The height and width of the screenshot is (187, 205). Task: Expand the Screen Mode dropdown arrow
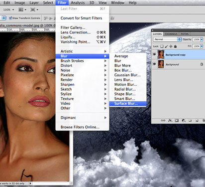(37, 10)
